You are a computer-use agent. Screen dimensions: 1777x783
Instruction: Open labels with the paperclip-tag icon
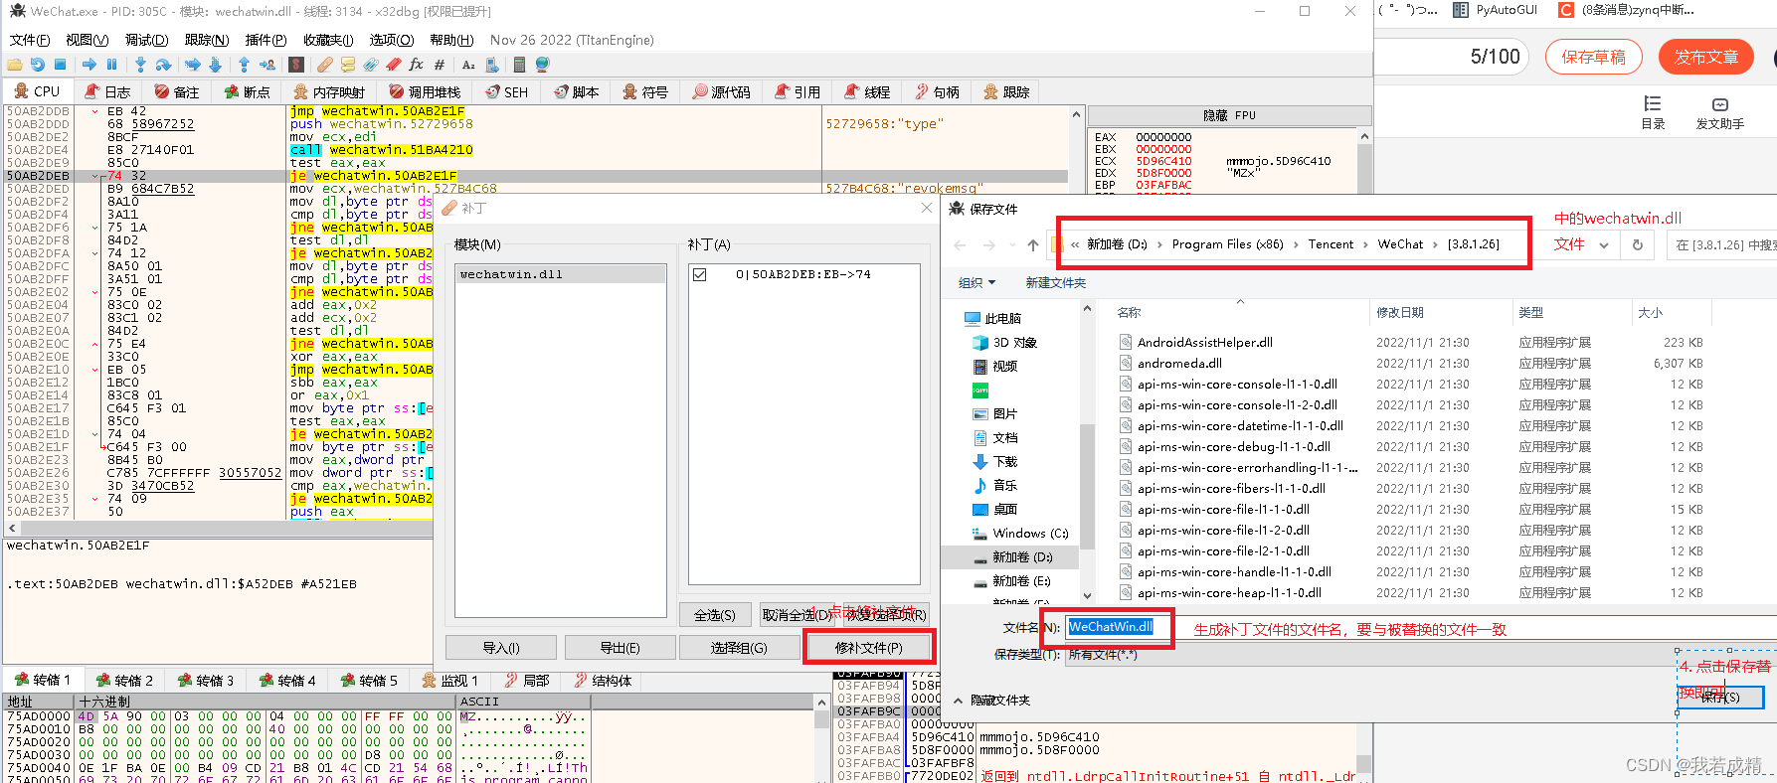click(371, 65)
